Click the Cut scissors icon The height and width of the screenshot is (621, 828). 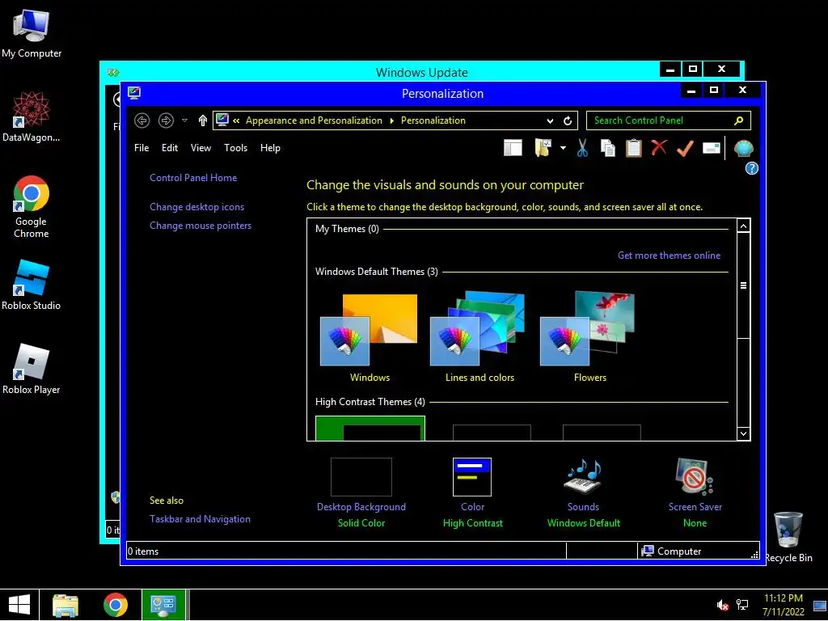(582, 148)
